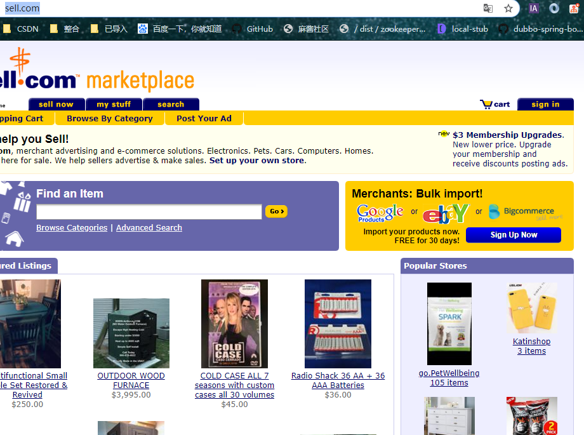584x435 pixels.
Task: Open the 已导入 bookmark folder
Action: (109, 29)
